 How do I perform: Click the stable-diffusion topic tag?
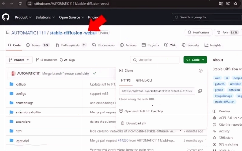[x=225, y=102]
